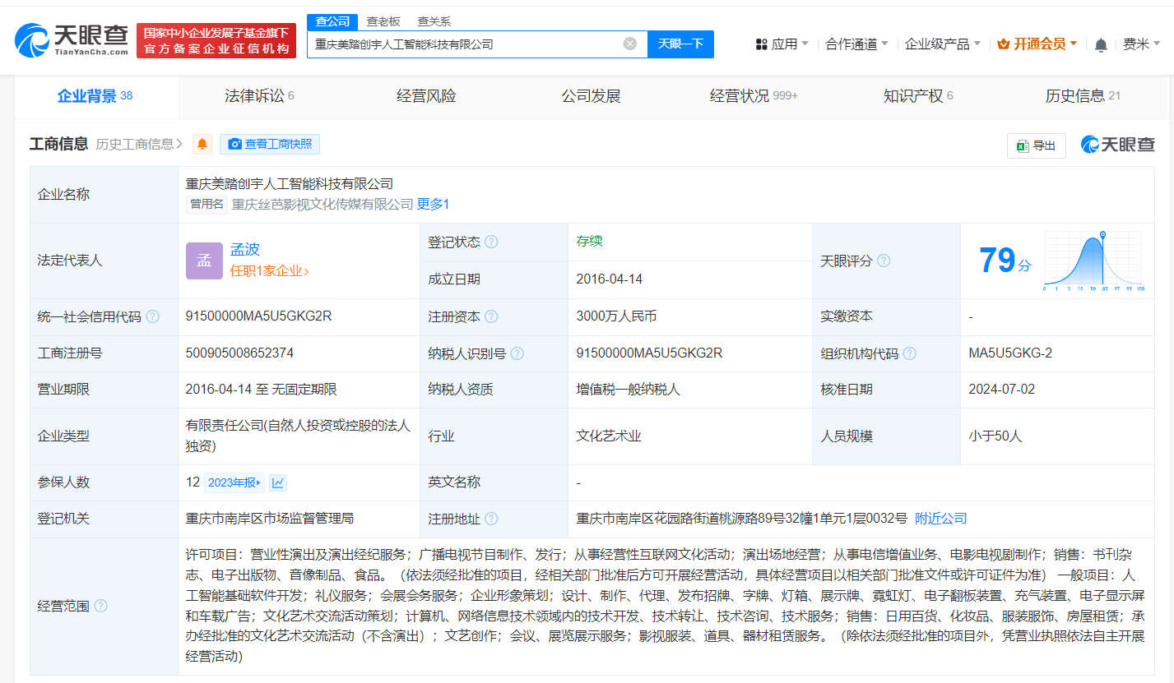Select the 查关系 search tab
Viewport: 1174px width, 683px height.
pos(434,21)
